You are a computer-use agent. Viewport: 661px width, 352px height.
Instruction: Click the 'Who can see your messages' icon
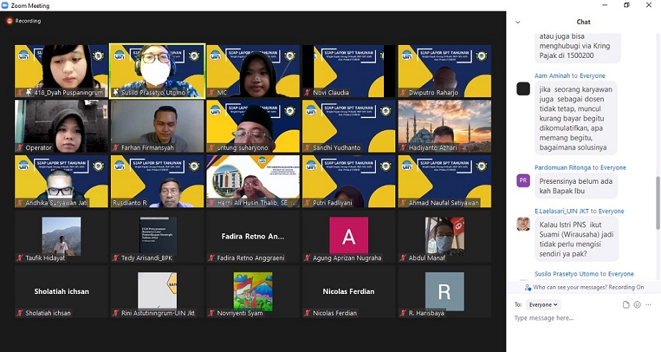[528, 287]
